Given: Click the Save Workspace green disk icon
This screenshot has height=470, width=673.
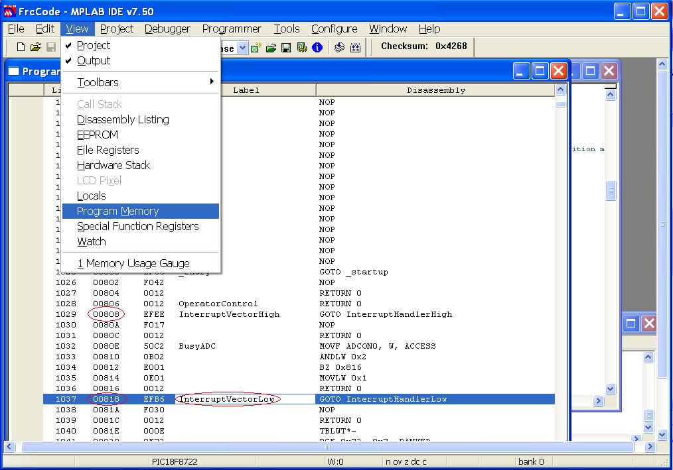Looking at the screenshot, I should pos(286,48).
